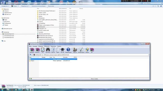Open the Просмотр binoculars viewer tool
Viewport: 163px width, 91px height.
pyautogui.click(x=48, y=50)
